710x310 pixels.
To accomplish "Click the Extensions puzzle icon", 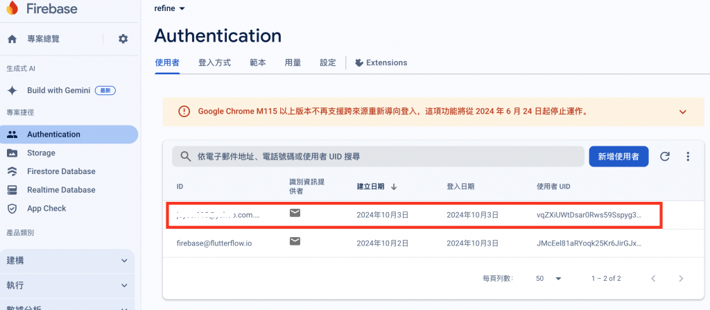I will tap(359, 63).
